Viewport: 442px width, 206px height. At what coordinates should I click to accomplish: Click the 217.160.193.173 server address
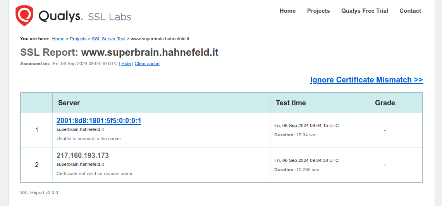click(x=83, y=156)
